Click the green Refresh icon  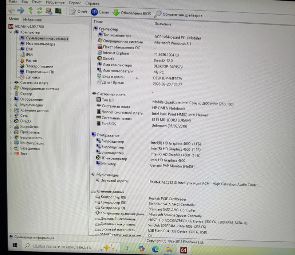[39, 11]
